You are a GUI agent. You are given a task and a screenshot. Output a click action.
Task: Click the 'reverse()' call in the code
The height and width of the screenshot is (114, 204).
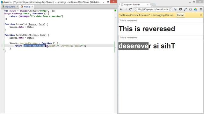click(x=68, y=46)
